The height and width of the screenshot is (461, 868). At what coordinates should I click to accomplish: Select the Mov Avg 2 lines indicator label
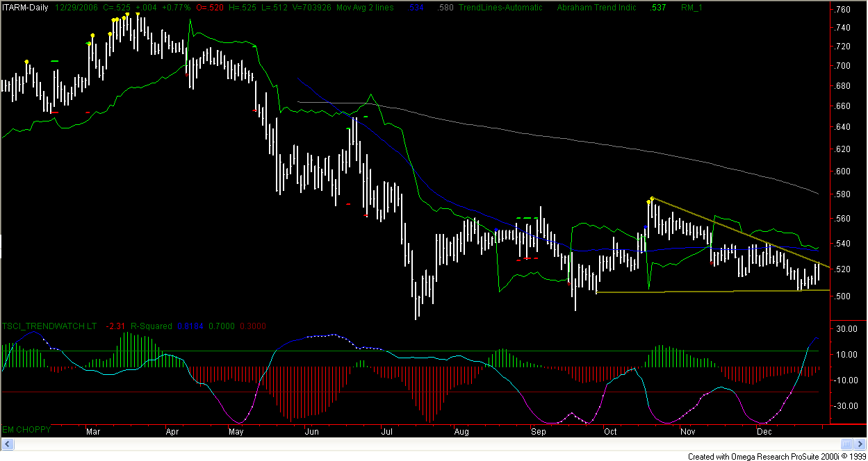pos(364,8)
